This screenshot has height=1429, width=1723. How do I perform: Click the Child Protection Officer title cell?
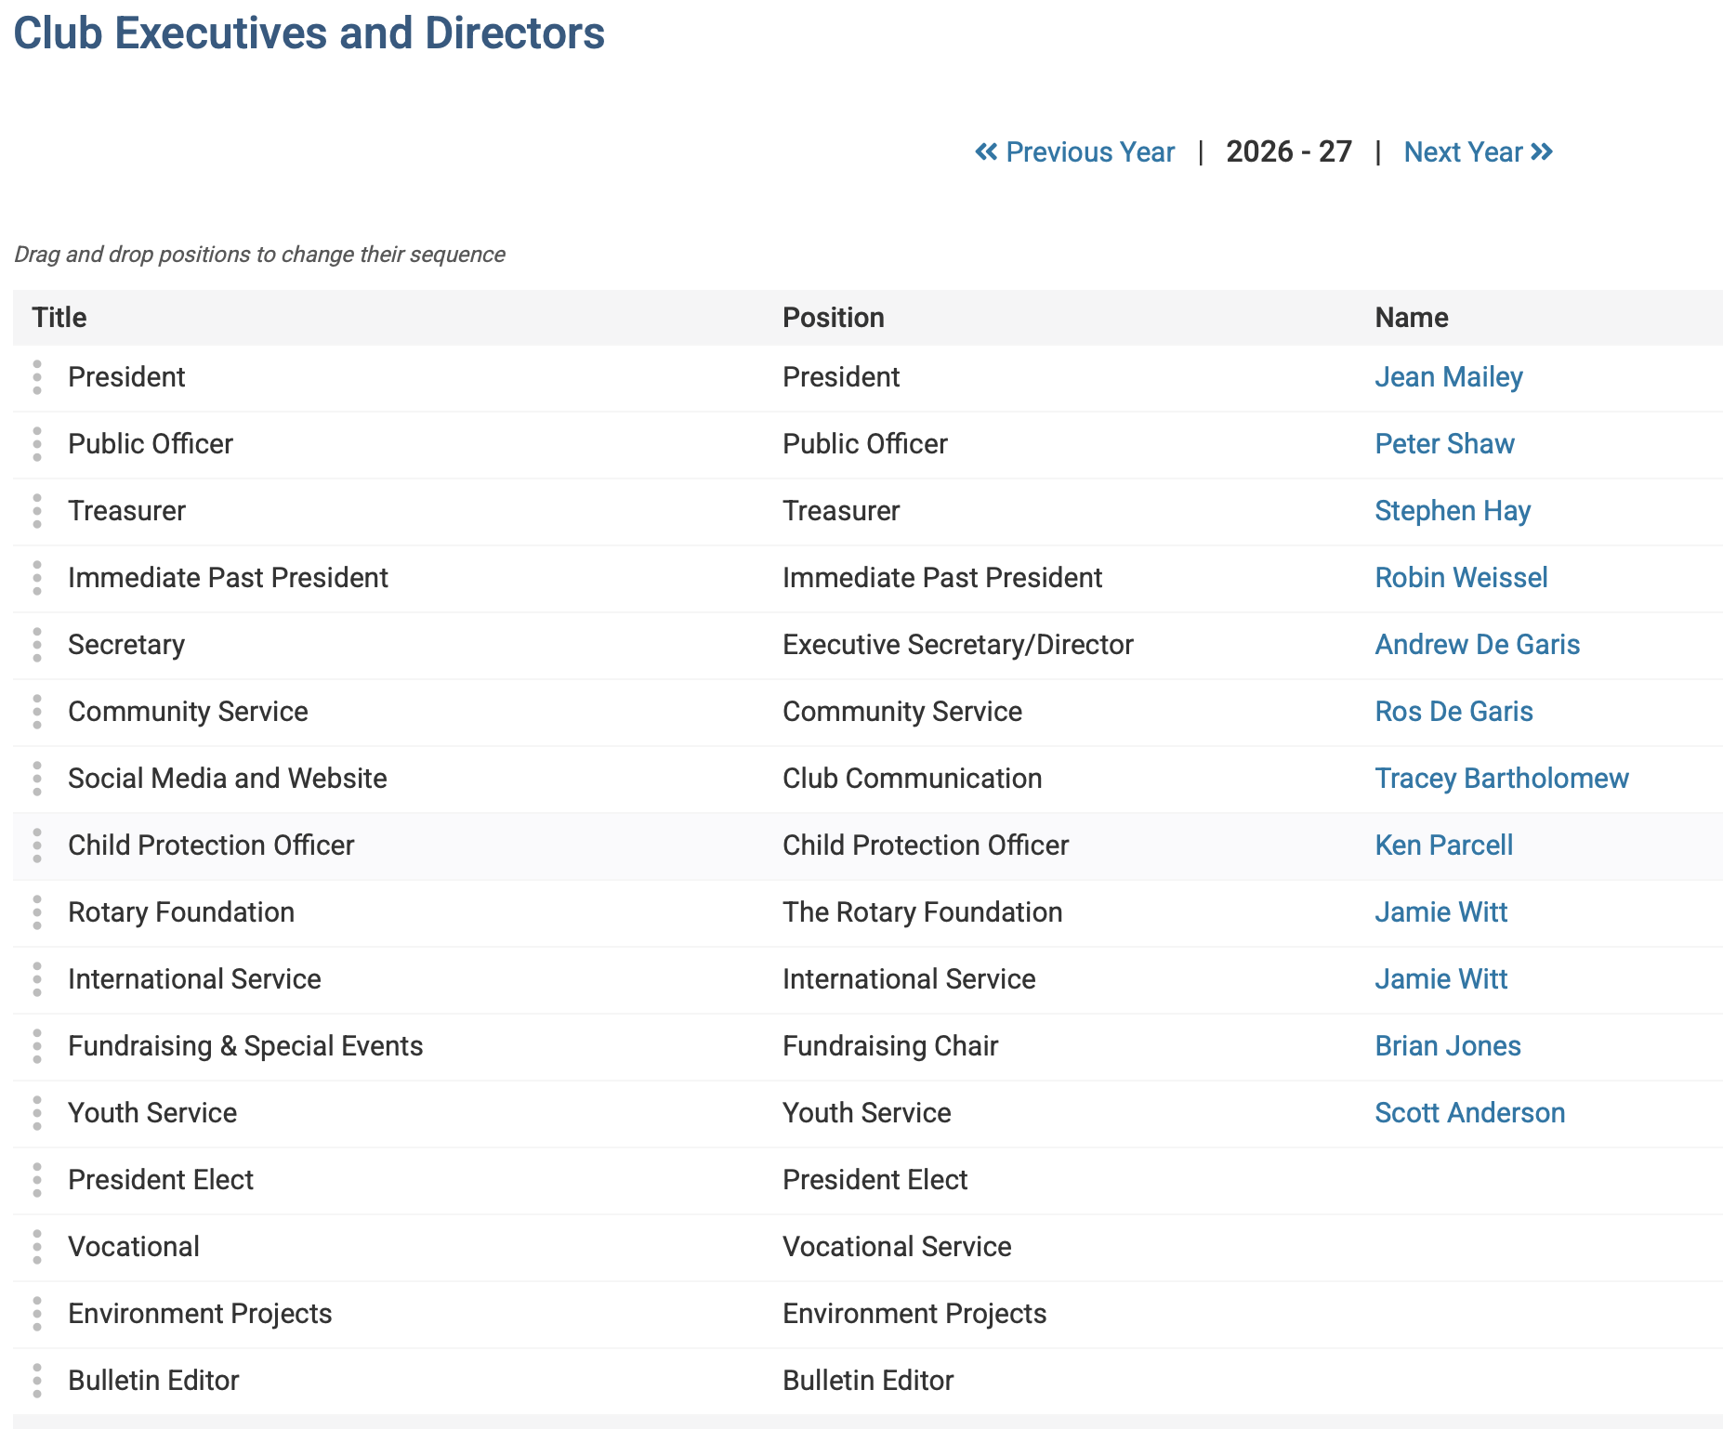[x=211, y=846]
